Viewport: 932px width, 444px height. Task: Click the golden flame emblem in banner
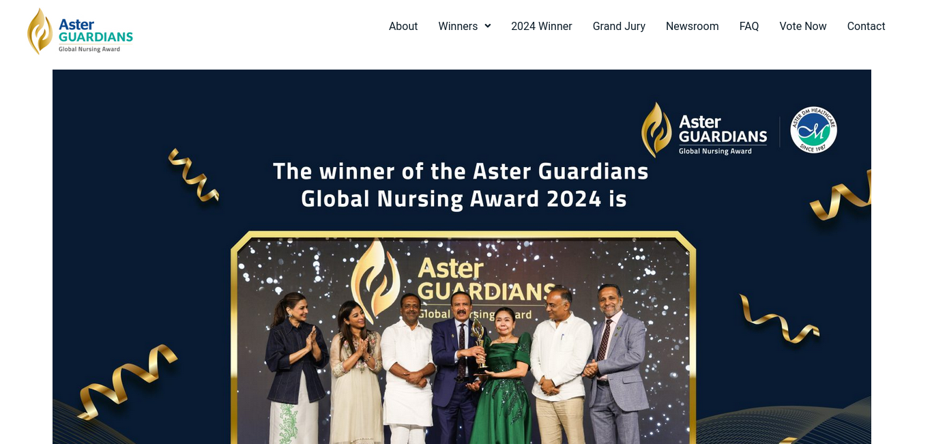(656, 130)
